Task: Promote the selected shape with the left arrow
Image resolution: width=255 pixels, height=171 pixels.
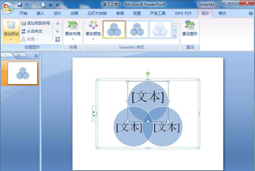Action: (x=57, y=23)
